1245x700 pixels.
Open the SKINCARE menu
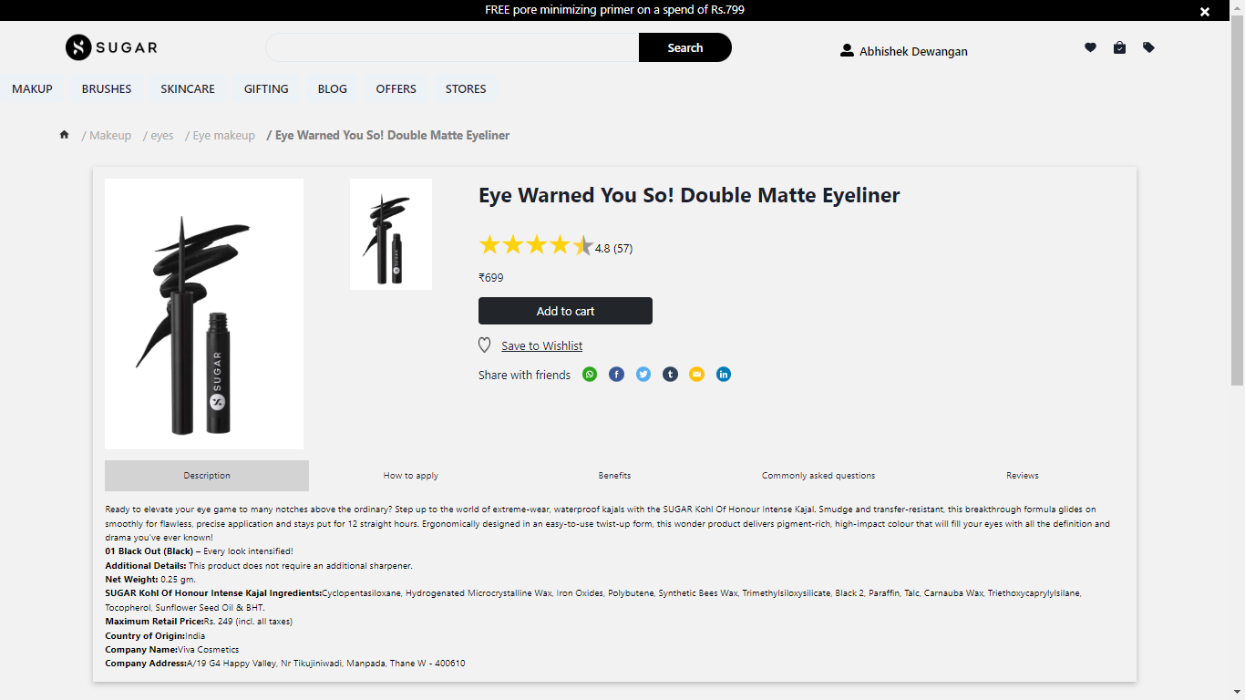188,89
